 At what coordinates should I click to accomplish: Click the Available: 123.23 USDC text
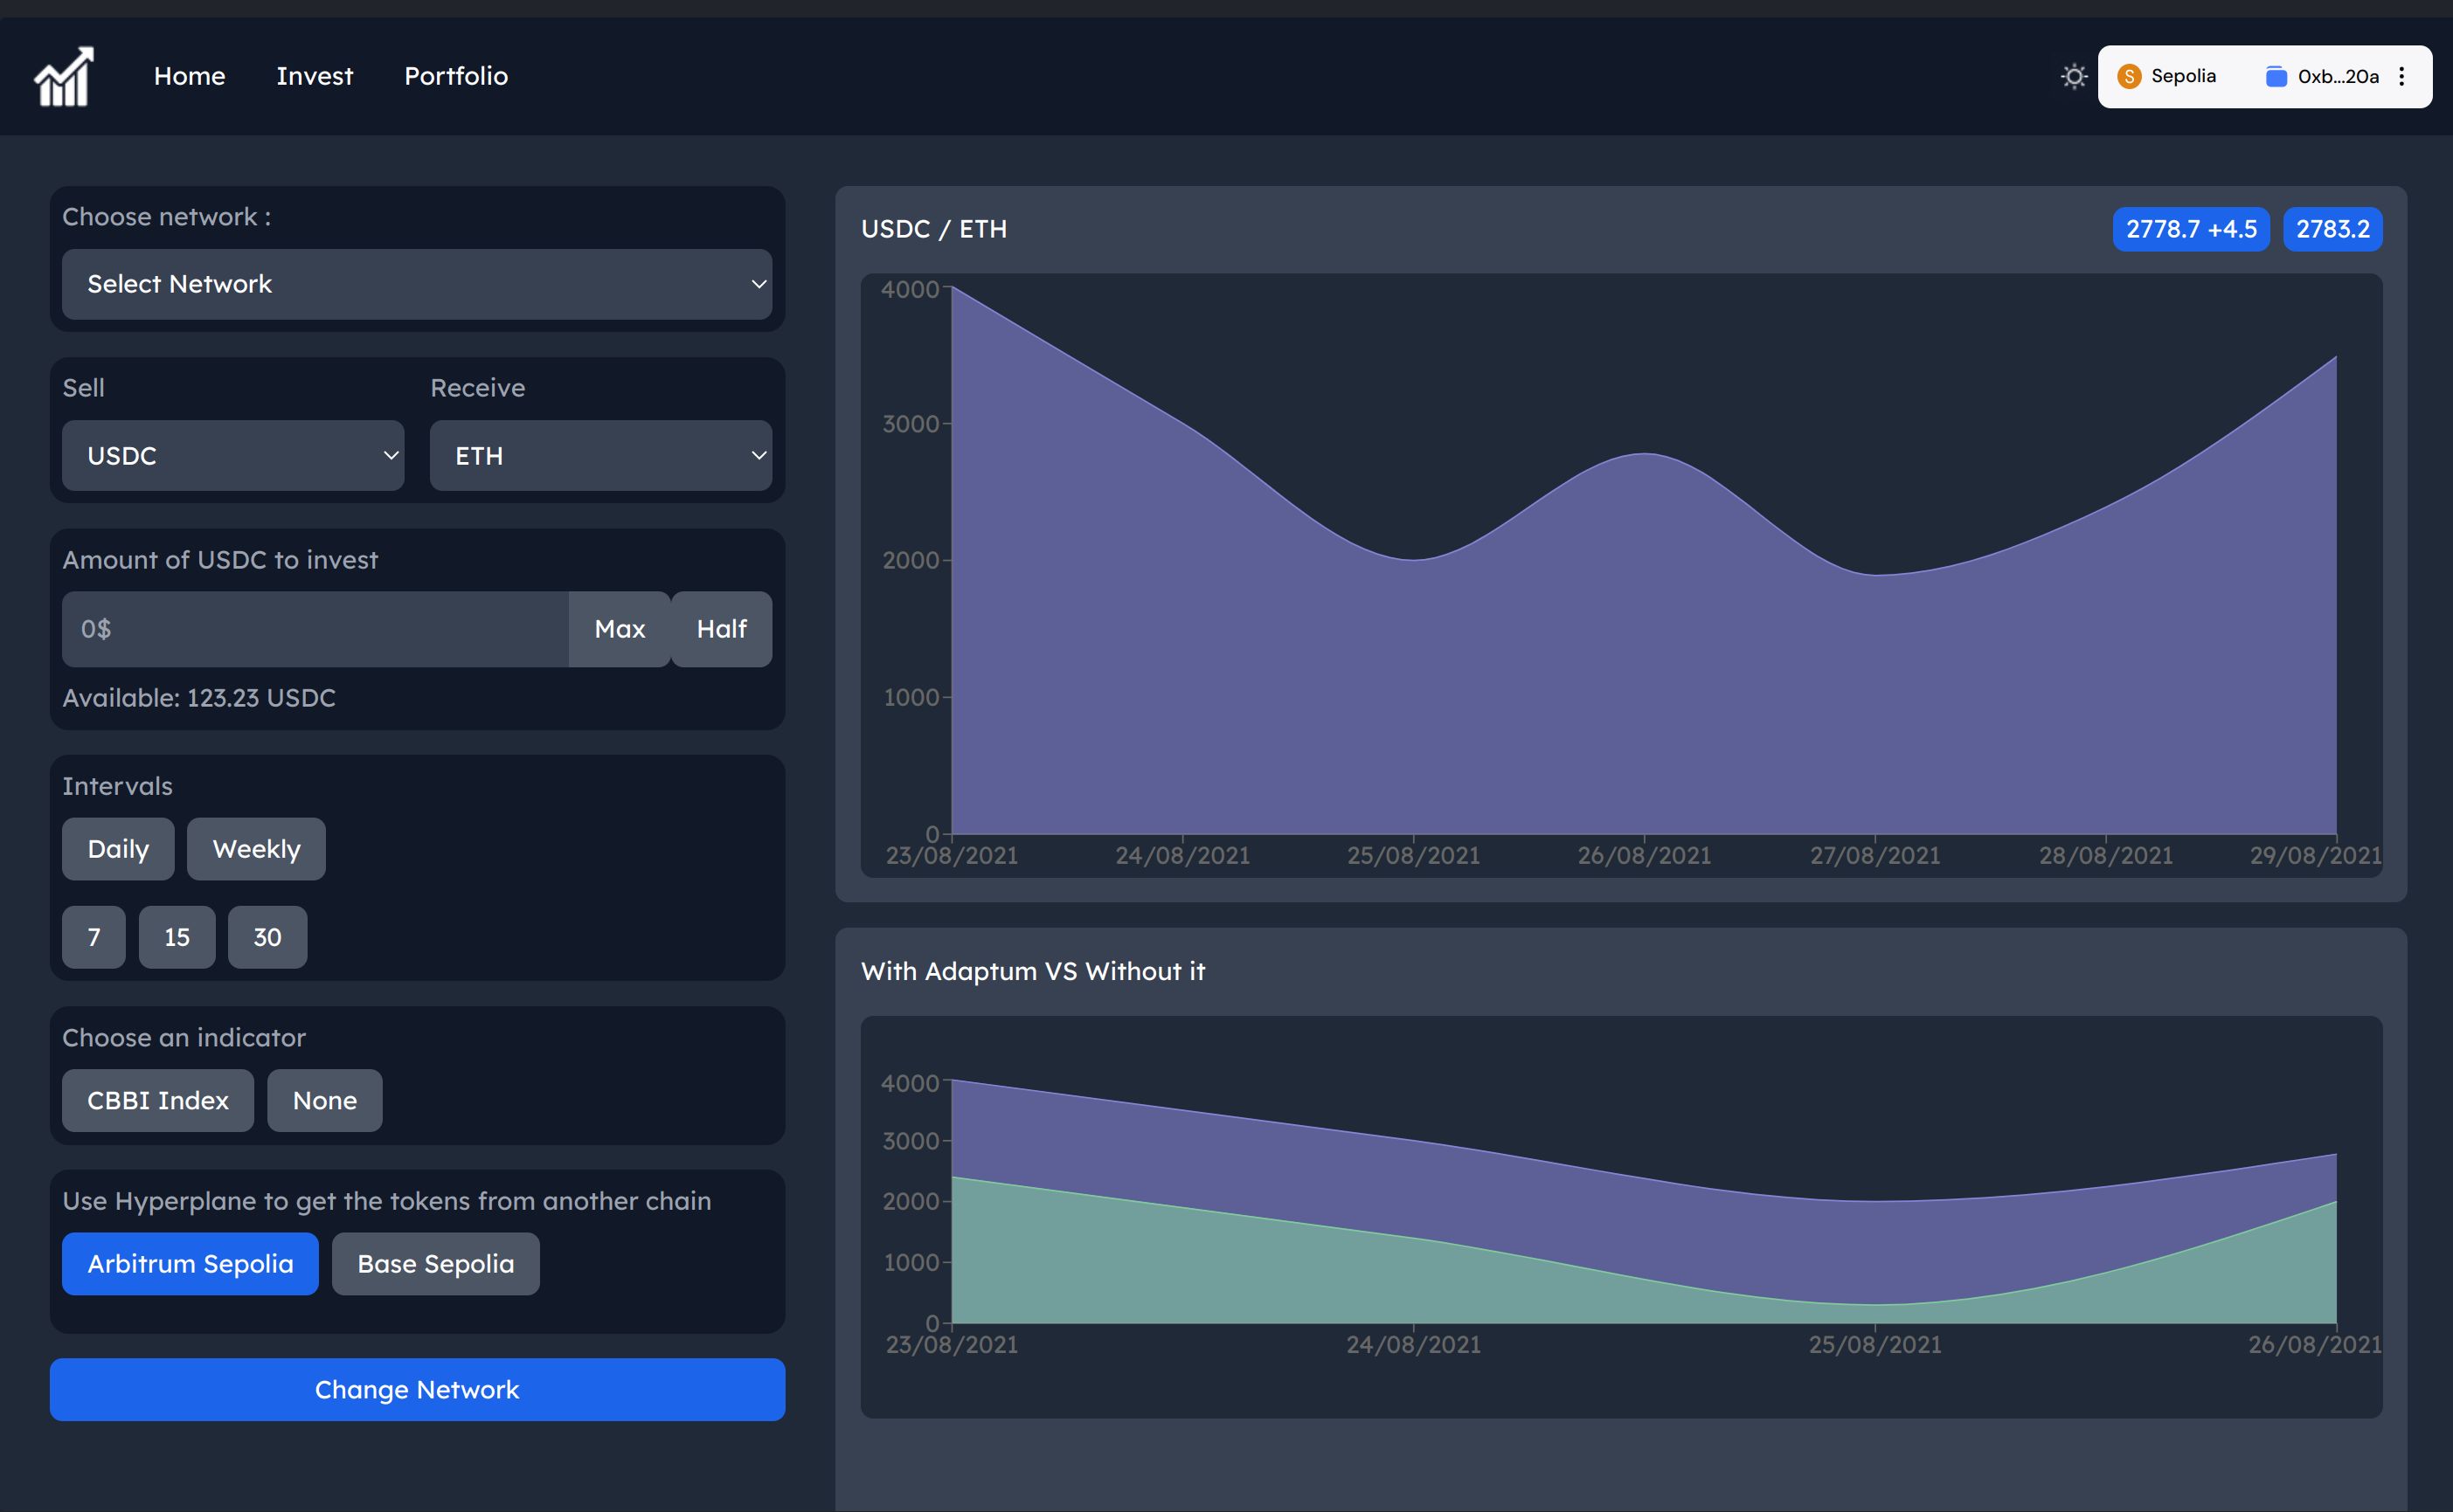(199, 698)
